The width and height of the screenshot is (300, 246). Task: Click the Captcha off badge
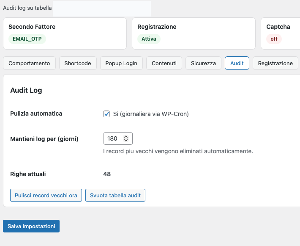[x=274, y=39]
